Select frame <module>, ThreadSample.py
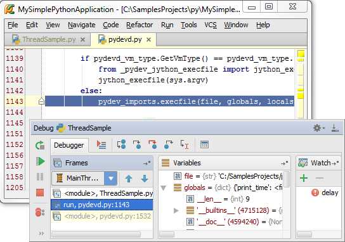Screen dimensions: 345x242 [x=102, y=193]
